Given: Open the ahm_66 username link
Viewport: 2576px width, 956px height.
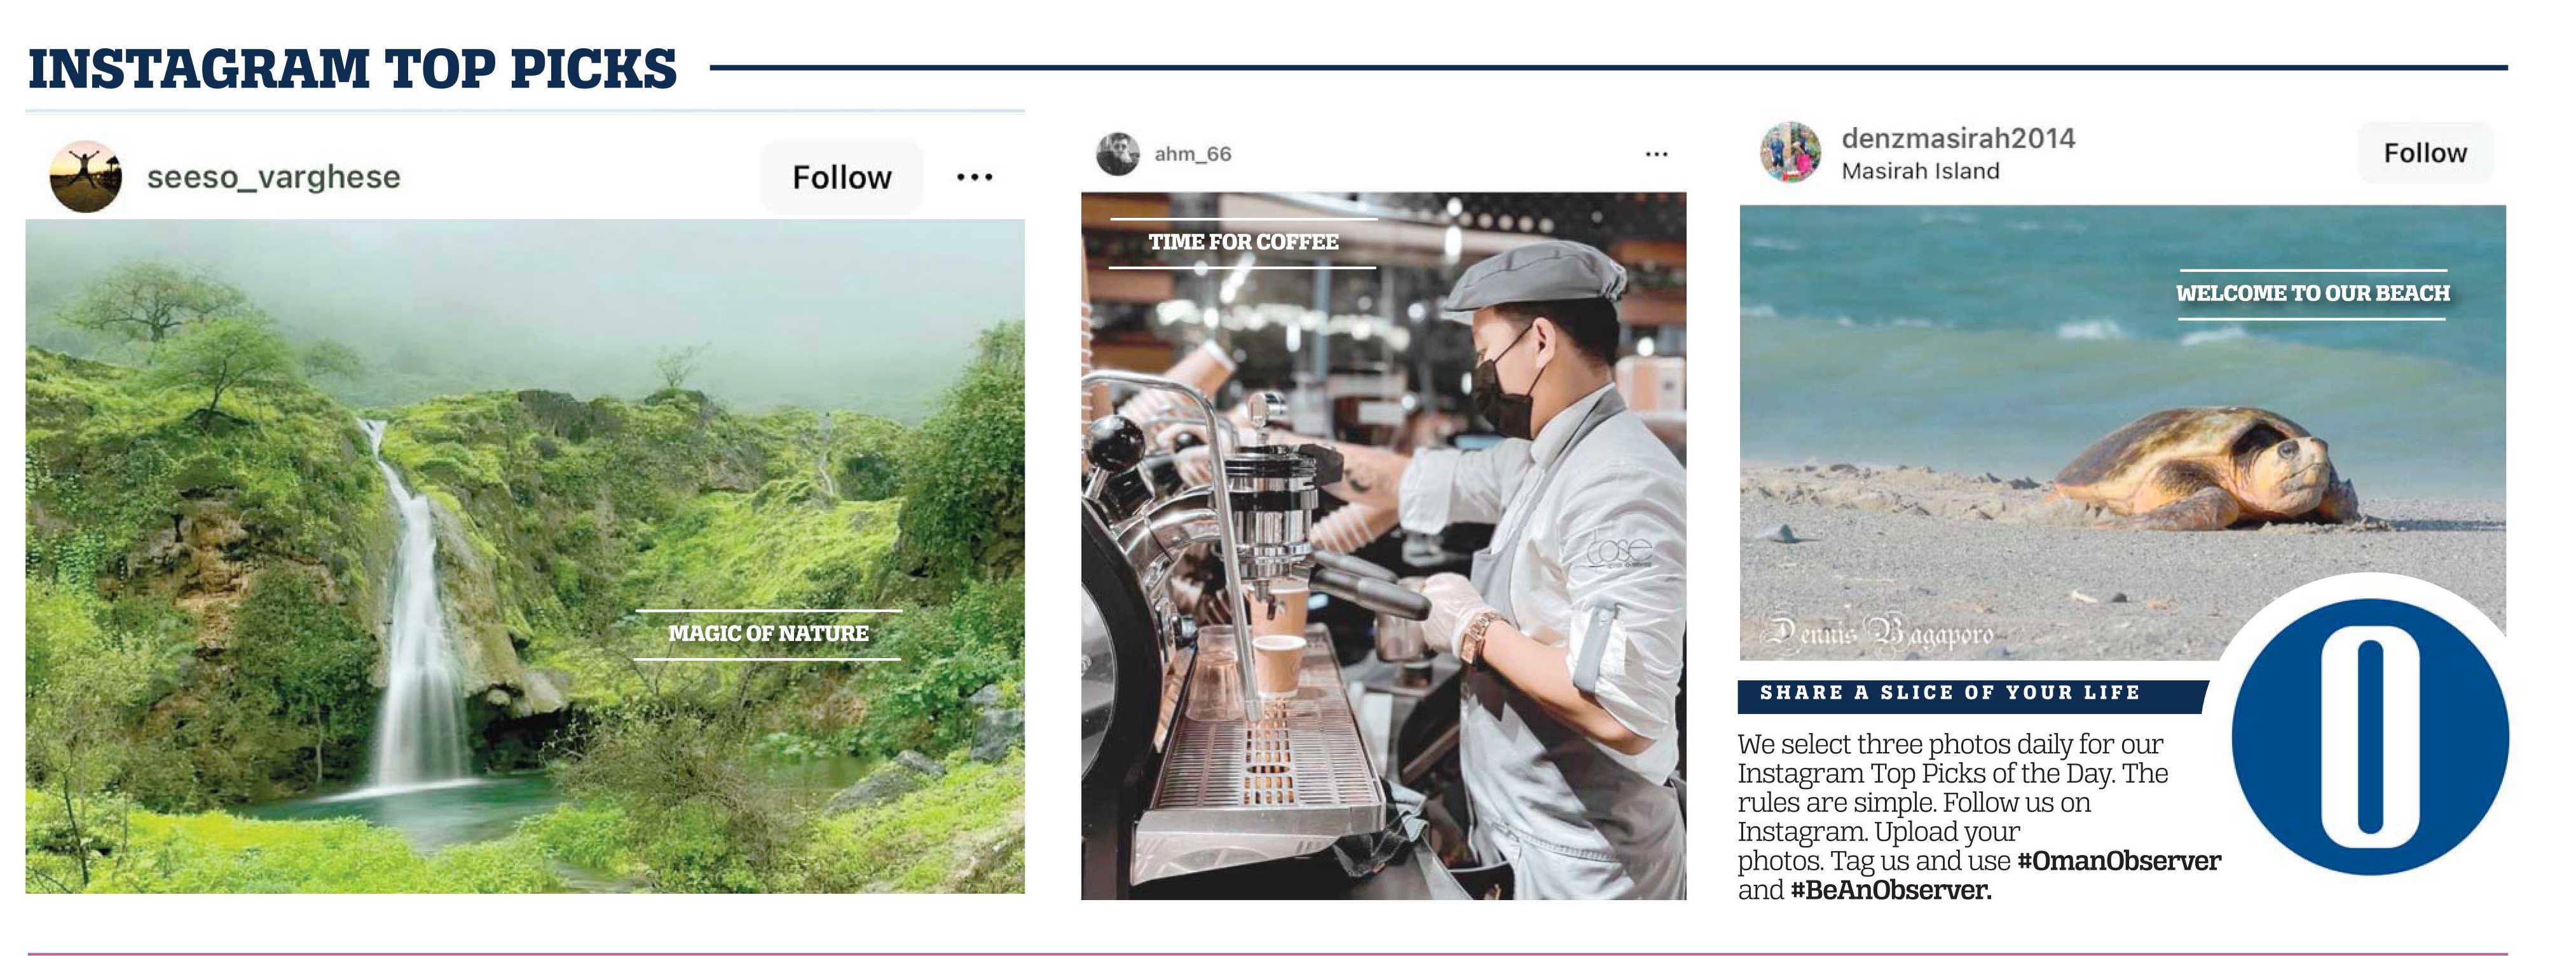Looking at the screenshot, I should pos(1193,154).
